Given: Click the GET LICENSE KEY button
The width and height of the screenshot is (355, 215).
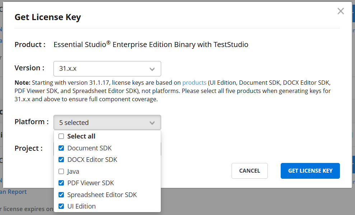Looking at the screenshot, I should [310, 170].
